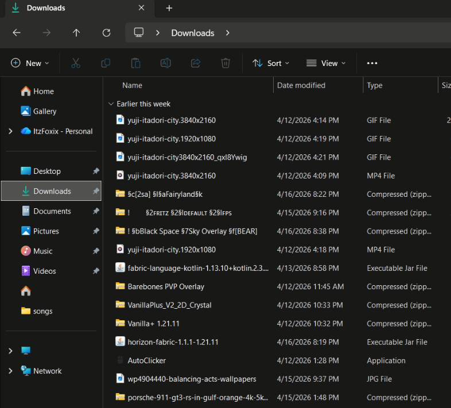Click the Cut scissors icon
Image resolution: width=451 pixels, height=408 pixels.
pyautogui.click(x=76, y=63)
